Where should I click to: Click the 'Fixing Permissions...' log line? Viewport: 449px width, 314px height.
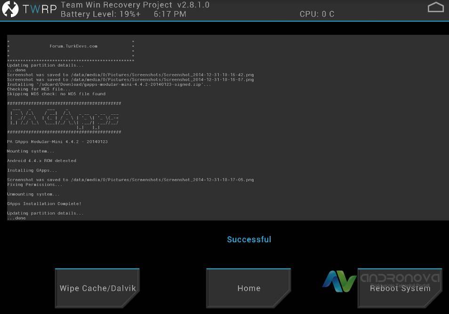[34, 184]
